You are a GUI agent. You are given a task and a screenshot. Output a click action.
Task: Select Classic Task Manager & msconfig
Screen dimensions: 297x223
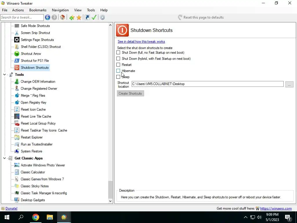tap(44, 193)
